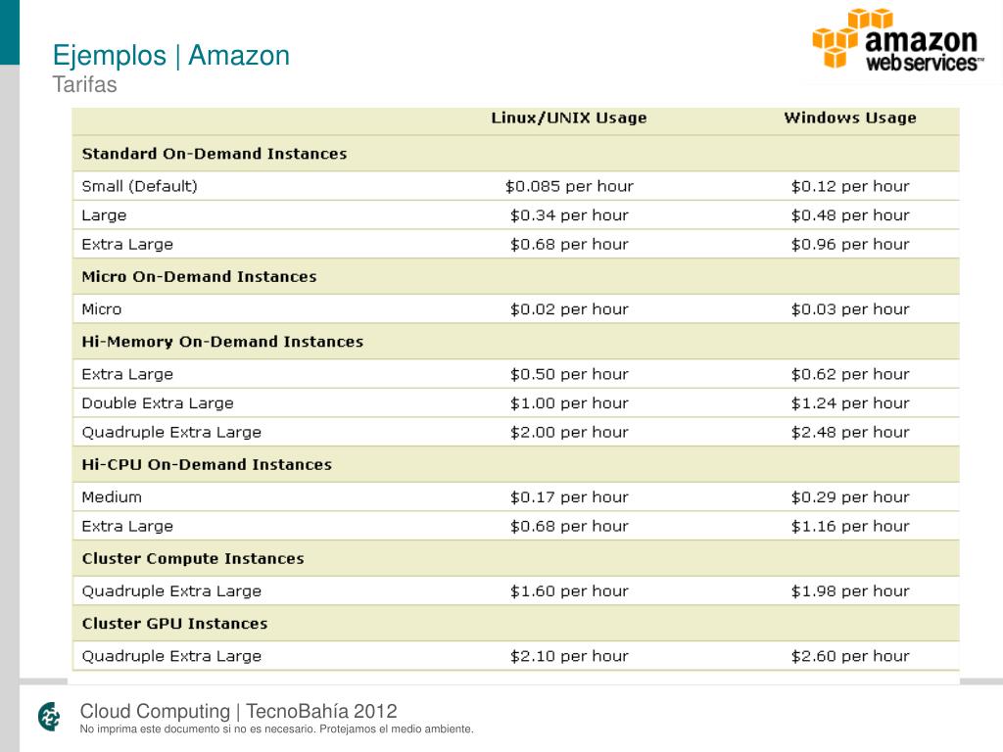
Task: Click the Medium instance row label
Action: coord(112,496)
